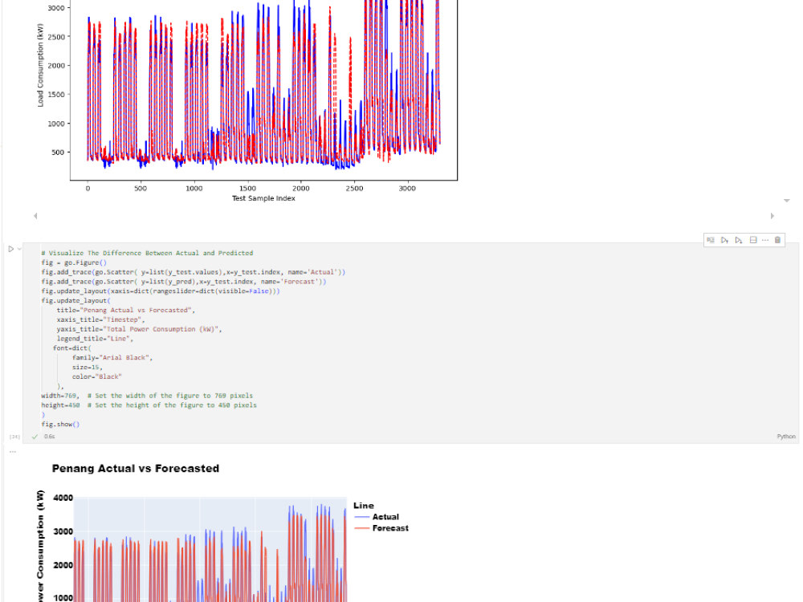The width and height of the screenshot is (803, 602).
Task: Click the fig.show() line to place cursor
Action: 60,425
